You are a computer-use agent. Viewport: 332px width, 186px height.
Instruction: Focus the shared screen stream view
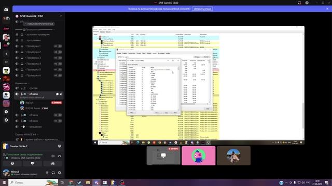coord(198,85)
